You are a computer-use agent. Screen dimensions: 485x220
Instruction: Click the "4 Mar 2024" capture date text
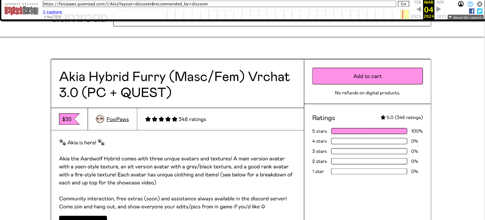pos(52,17)
